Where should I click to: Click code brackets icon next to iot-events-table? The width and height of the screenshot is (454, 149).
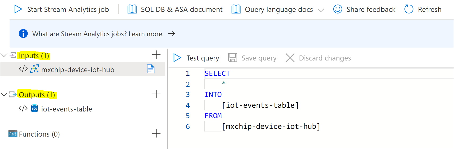(x=23, y=108)
